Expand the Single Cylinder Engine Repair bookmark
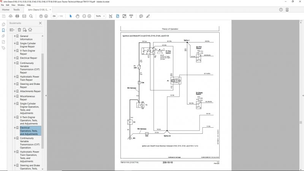 (15, 43)
